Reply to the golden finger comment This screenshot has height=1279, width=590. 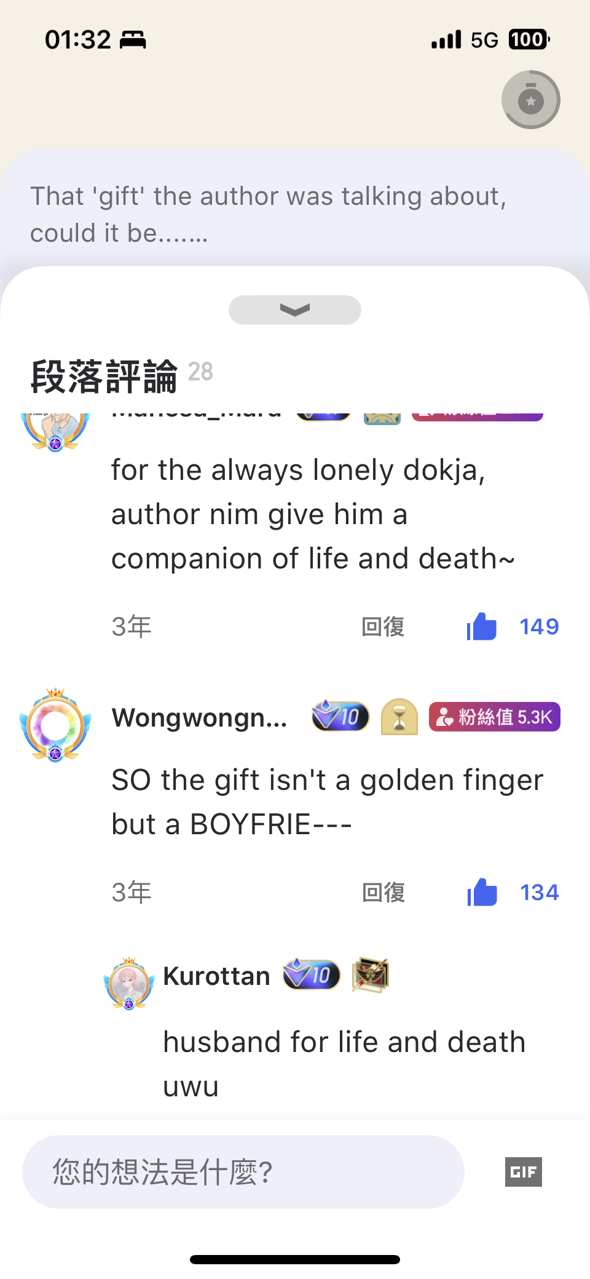[x=383, y=893]
